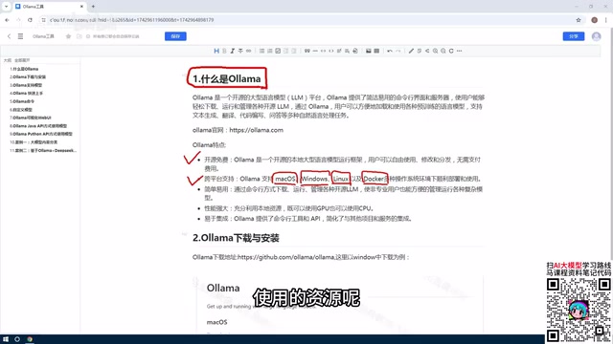The width and height of the screenshot is (613, 344).
Task: Toggle bold formatting in editor toolbar
Action: point(224,51)
